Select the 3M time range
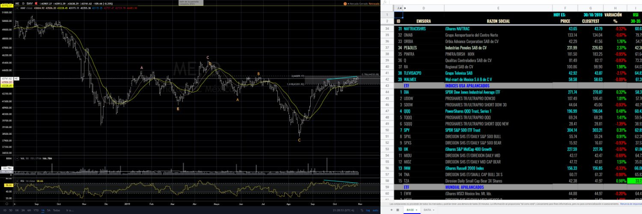Viewport: 642px width, 214px height. (23, 210)
